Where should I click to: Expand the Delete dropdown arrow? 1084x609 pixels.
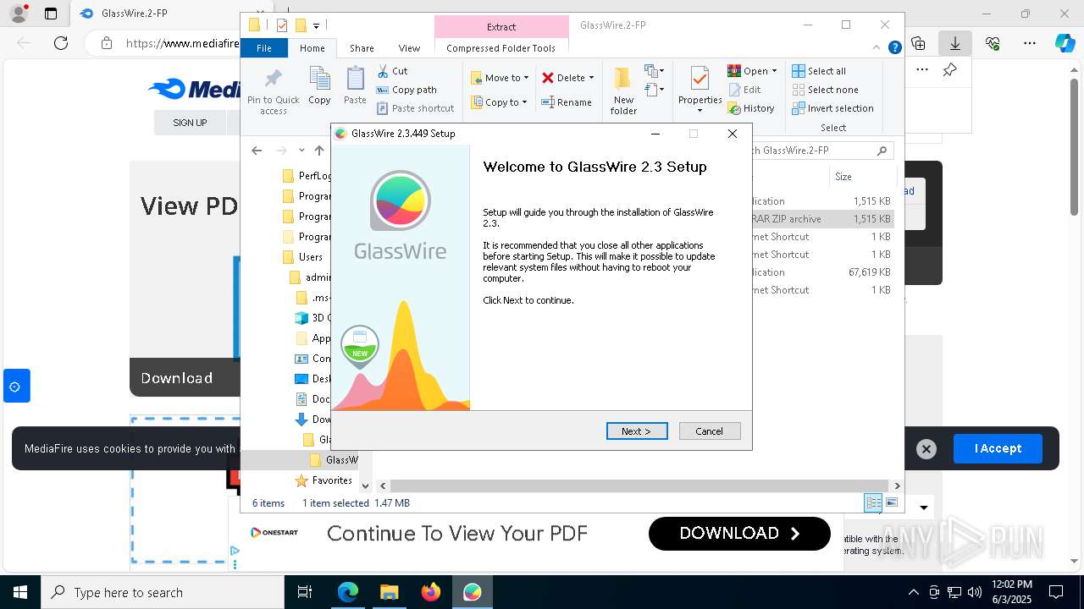(x=591, y=78)
